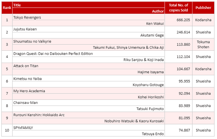
Task: Select author Tatsuya Endo
Action: click(x=153, y=134)
